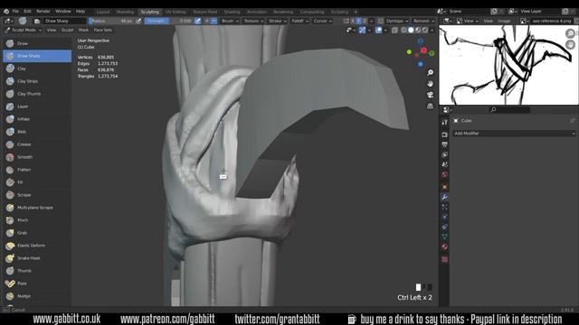Toggle radius pressure sensitivity button
This screenshot has height=325, width=579.
(x=138, y=21)
